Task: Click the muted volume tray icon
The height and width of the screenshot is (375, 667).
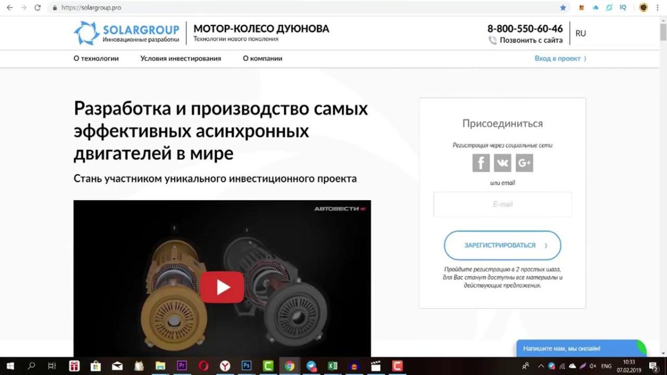Action: pyautogui.click(x=593, y=366)
